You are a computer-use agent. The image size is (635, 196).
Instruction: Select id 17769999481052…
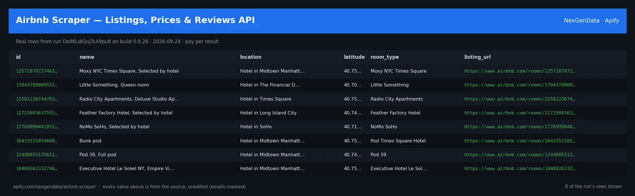(37, 127)
